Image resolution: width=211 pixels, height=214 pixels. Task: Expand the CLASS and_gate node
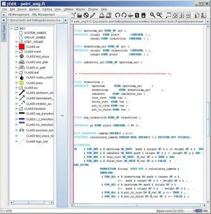pos(16,62)
